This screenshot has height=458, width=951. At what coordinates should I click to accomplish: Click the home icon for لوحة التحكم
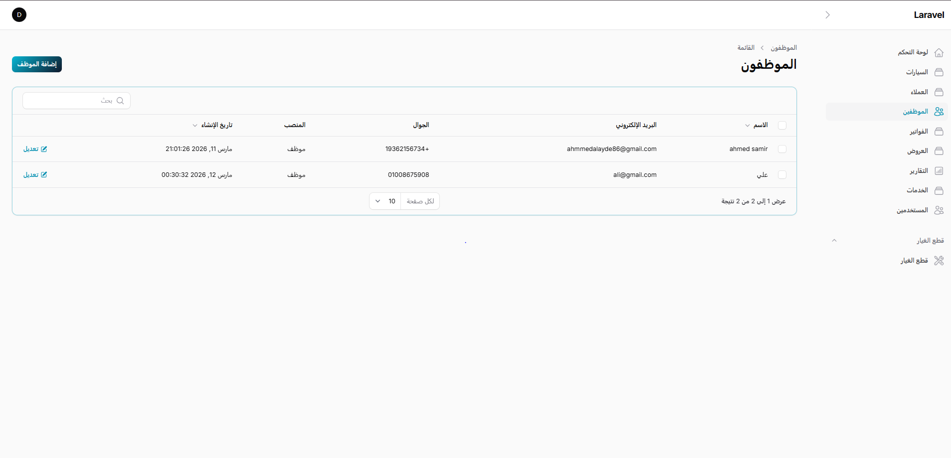[x=939, y=52]
